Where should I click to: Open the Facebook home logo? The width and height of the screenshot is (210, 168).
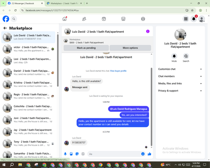click(6, 19)
